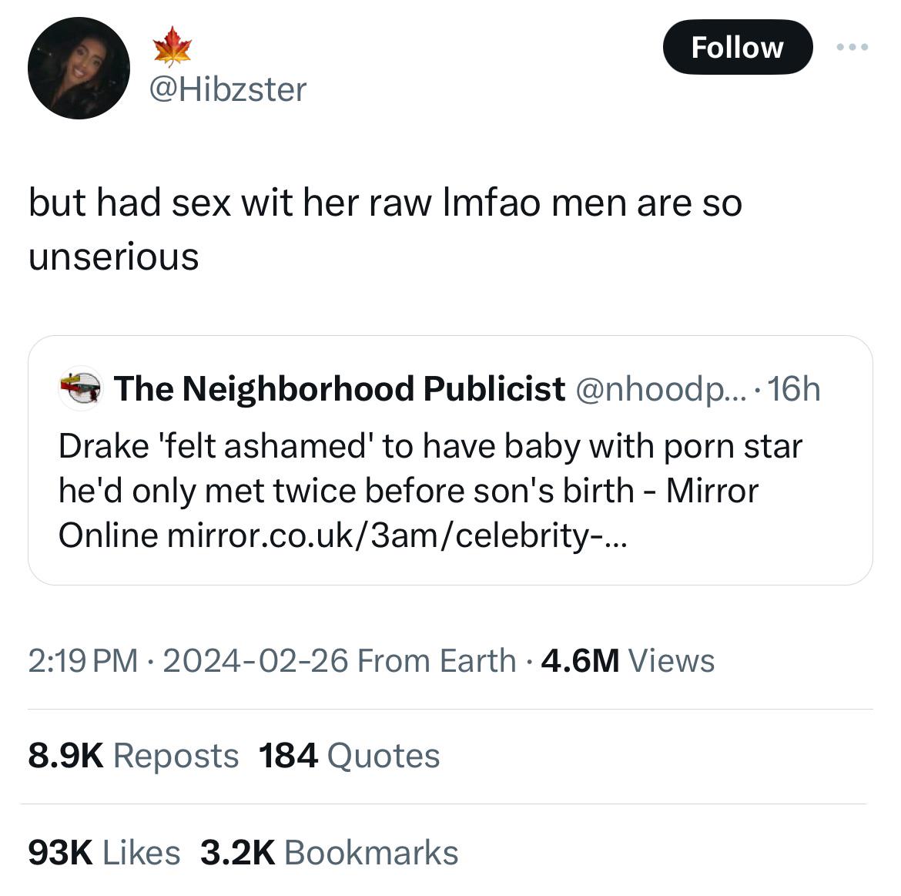Open The Neighborhood Publicist profile name
The width and height of the screenshot is (901, 896).
(339, 388)
